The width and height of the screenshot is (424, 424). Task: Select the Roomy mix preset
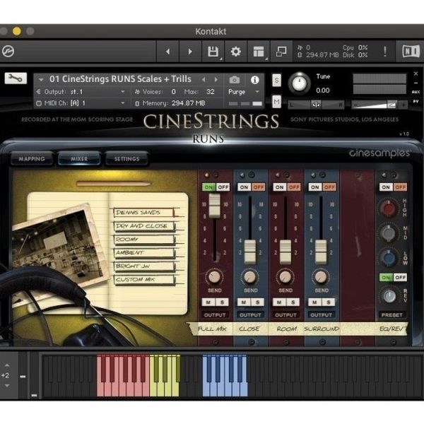[143, 240]
